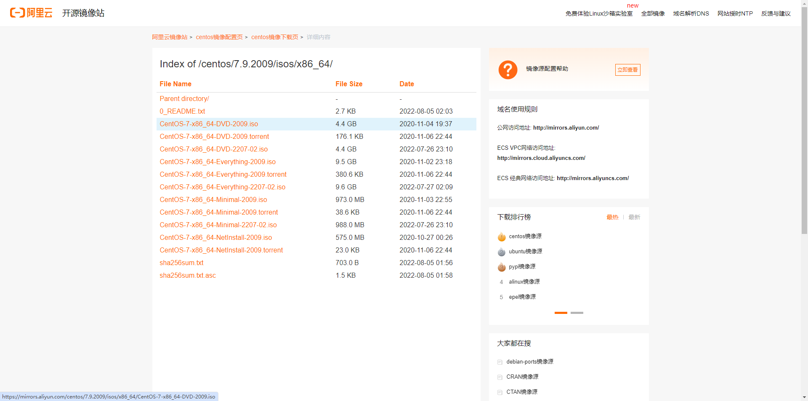Open Parent directory/ link
The image size is (808, 401).
tap(184, 98)
